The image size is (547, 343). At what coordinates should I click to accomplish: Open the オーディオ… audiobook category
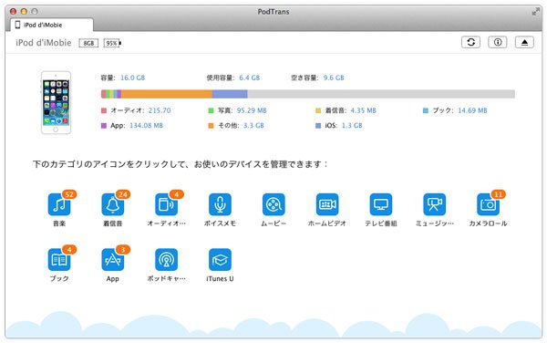coord(167,205)
